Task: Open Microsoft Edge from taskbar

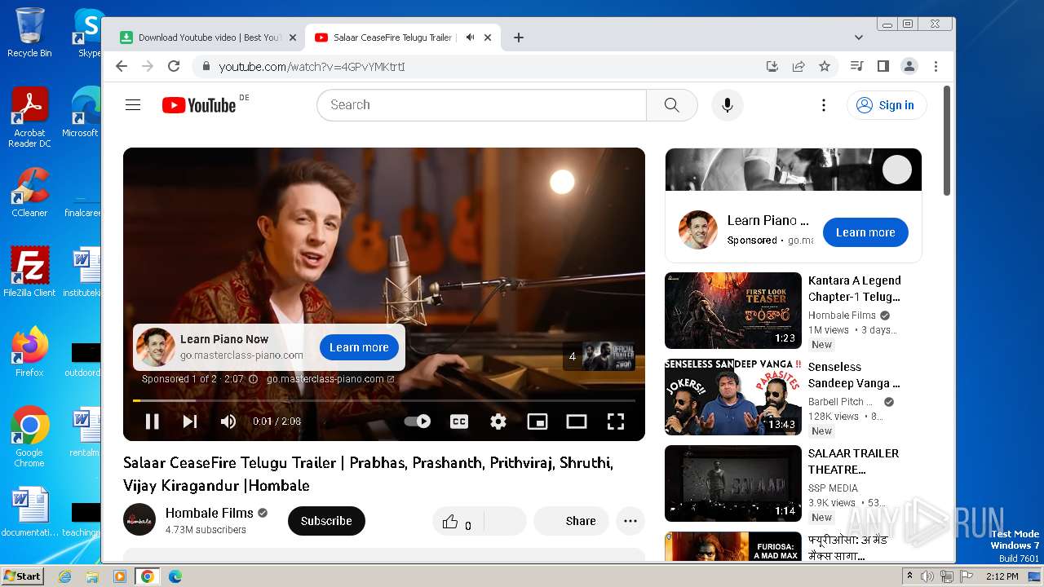Action: point(175,576)
